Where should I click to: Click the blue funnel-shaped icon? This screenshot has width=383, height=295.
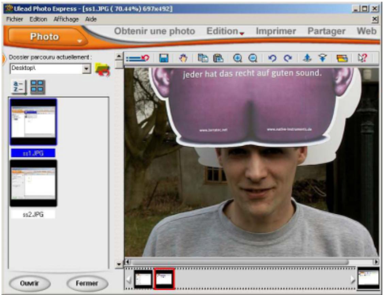[x=322, y=58]
